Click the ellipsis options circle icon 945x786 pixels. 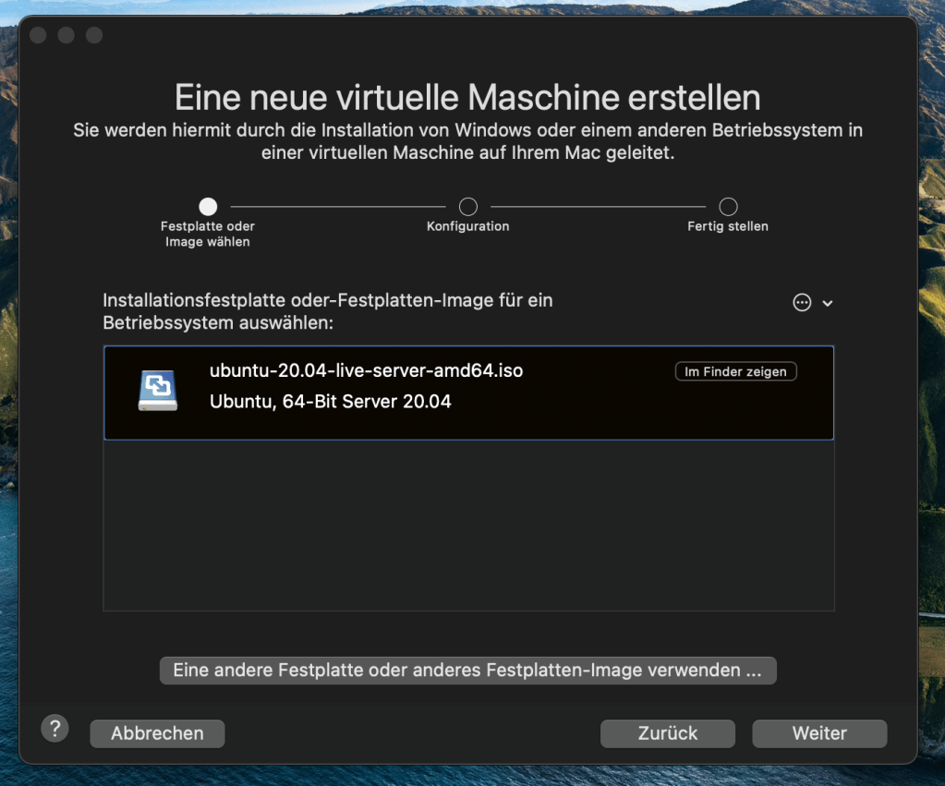[802, 302]
